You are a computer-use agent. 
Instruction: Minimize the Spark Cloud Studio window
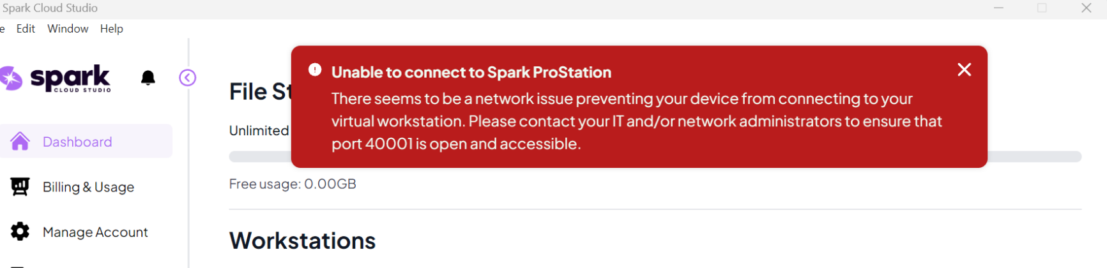pyautogui.click(x=998, y=8)
